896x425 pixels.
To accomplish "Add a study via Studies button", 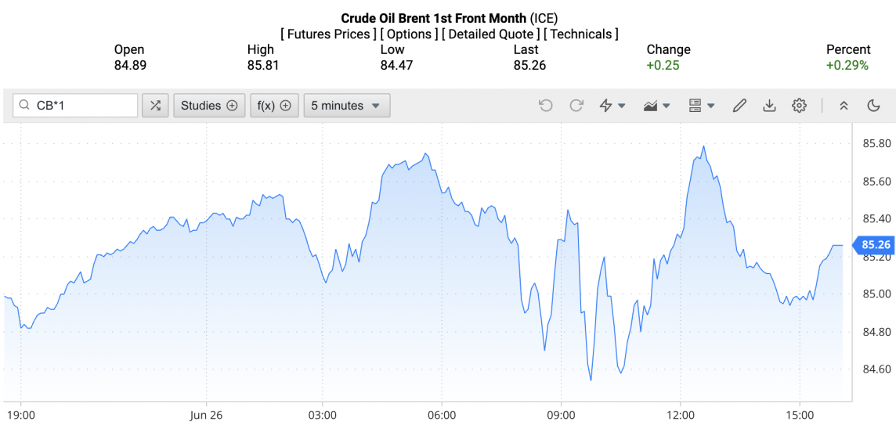I will pyautogui.click(x=209, y=106).
